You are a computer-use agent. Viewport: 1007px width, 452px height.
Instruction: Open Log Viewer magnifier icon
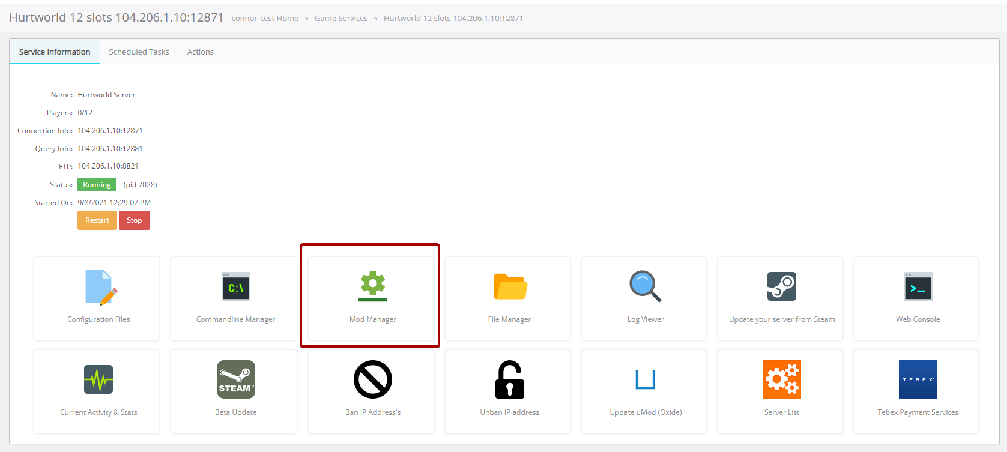pyautogui.click(x=645, y=286)
